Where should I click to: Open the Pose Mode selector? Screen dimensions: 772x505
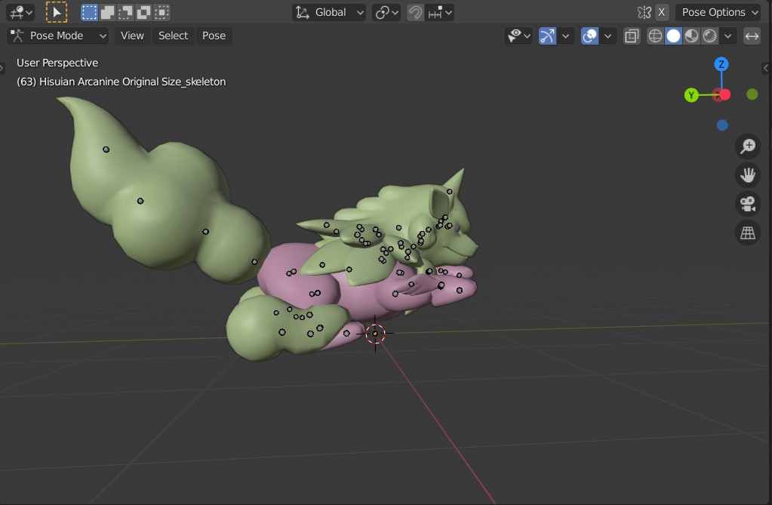(x=58, y=36)
